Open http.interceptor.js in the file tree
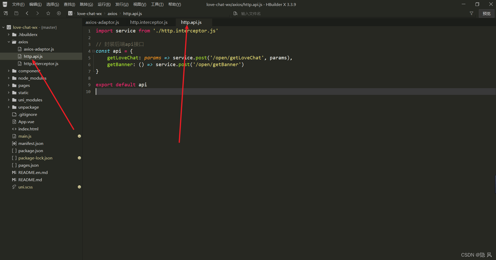496x260 pixels. [41, 64]
